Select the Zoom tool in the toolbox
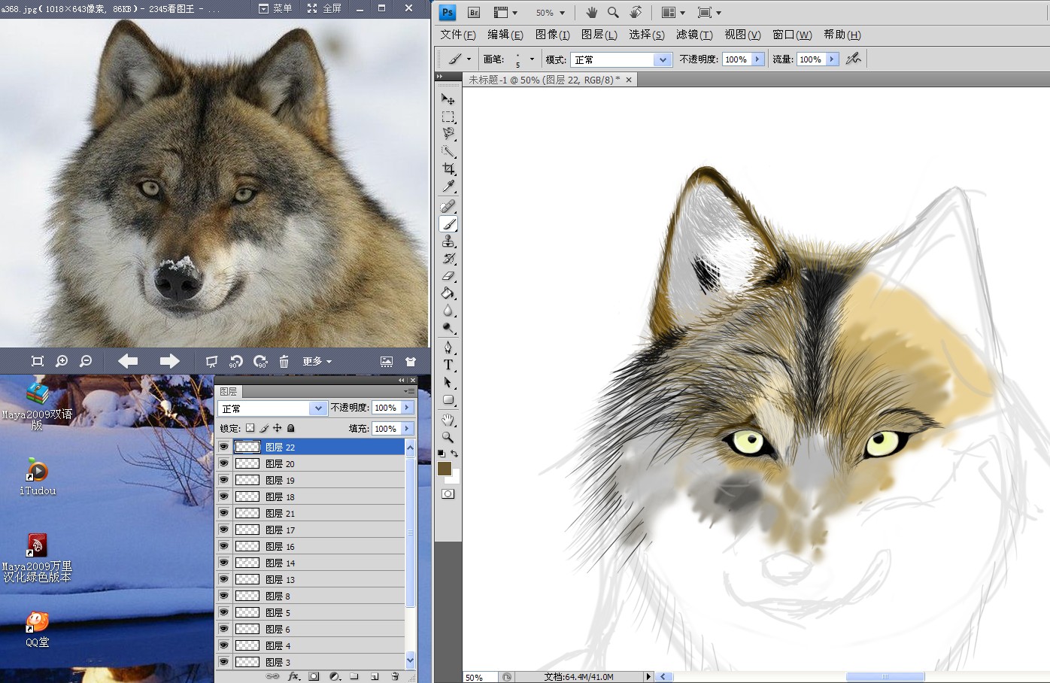Viewport: 1050px width, 683px height. tap(448, 437)
